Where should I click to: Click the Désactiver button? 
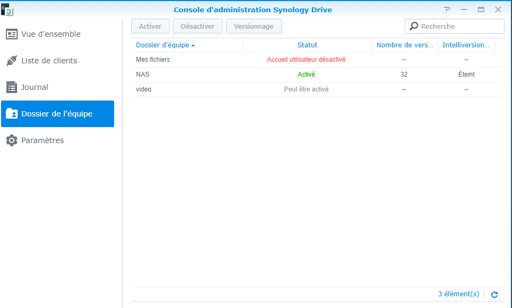tap(197, 27)
